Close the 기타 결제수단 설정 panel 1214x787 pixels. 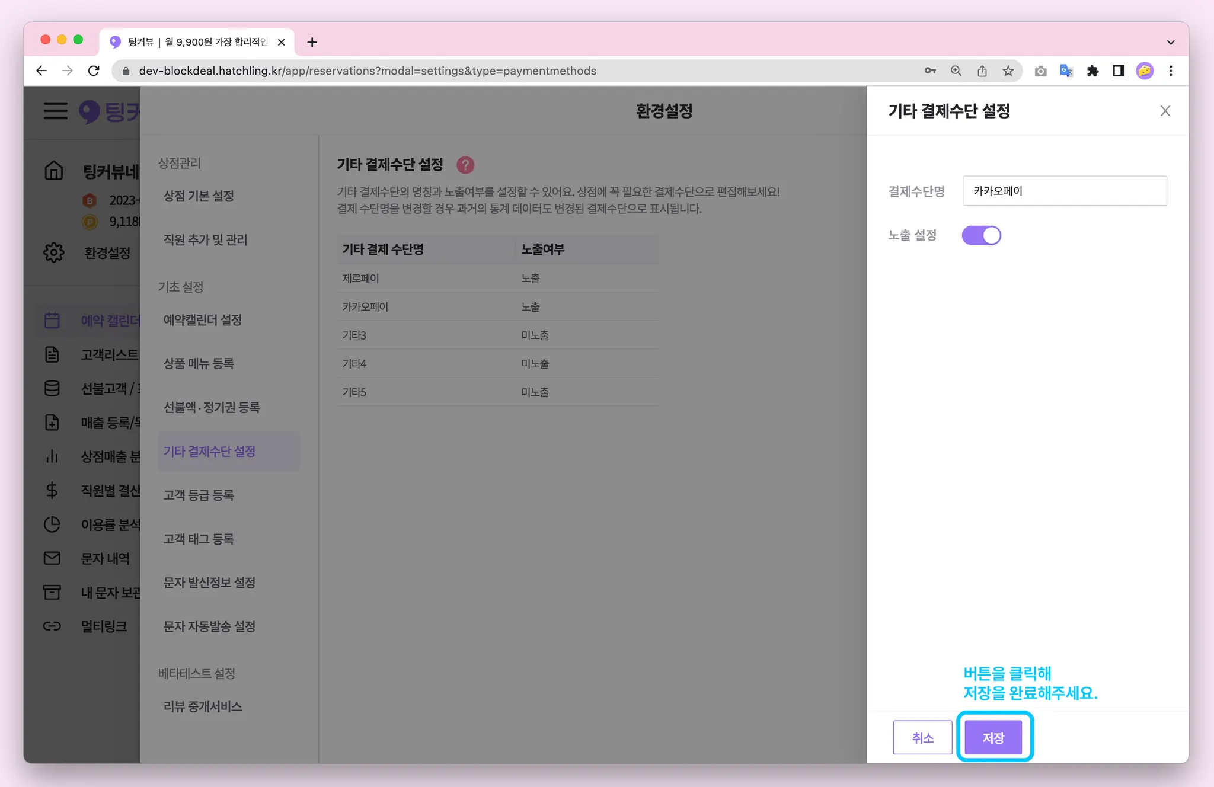1165,111
